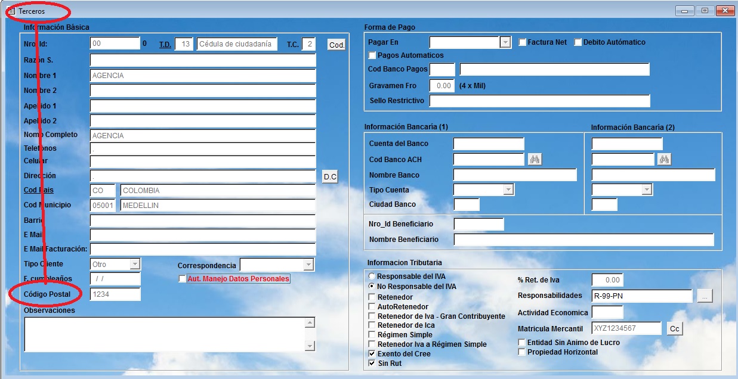Toggle the Retenedor de Ica checkbox
738x379 pixels.
click(x=372, y=325)
